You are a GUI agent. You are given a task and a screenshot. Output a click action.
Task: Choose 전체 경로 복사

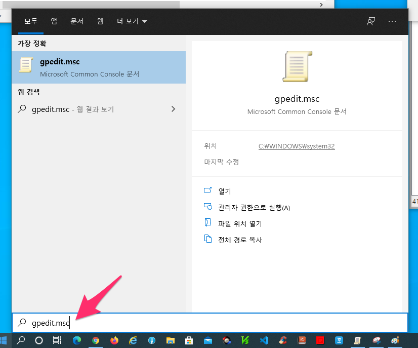pos(240,240)
